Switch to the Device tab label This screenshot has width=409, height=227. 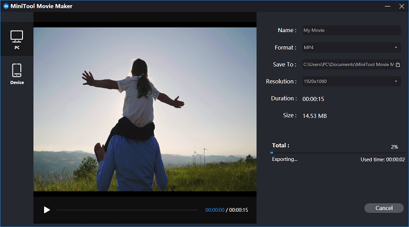[x=17, y=82]
